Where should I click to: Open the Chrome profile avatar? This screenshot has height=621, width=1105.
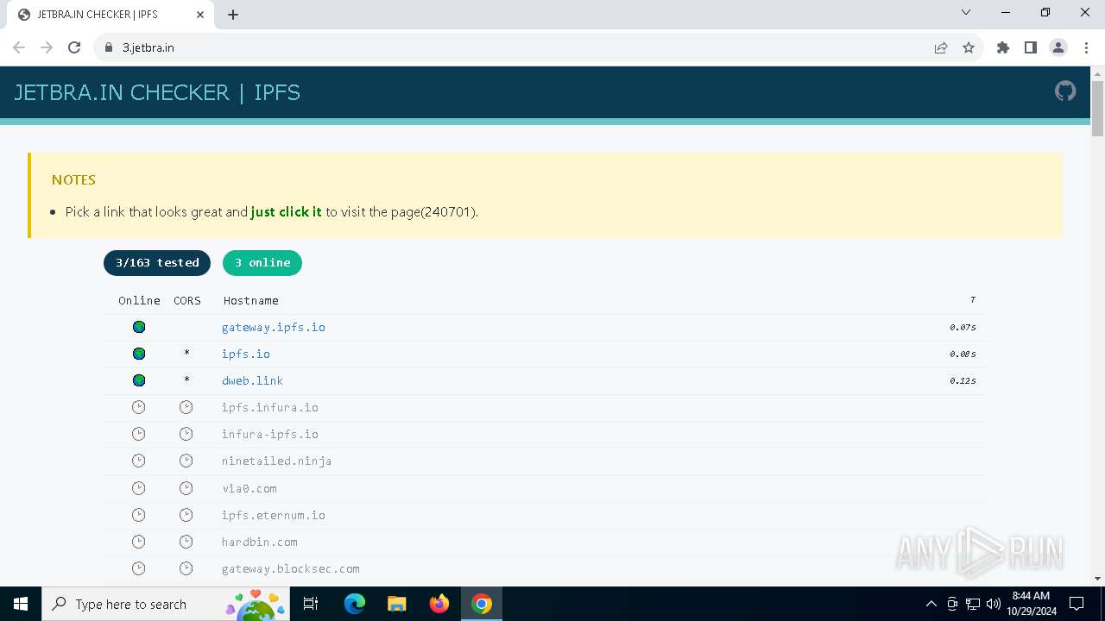click(x=1058, y=47)
